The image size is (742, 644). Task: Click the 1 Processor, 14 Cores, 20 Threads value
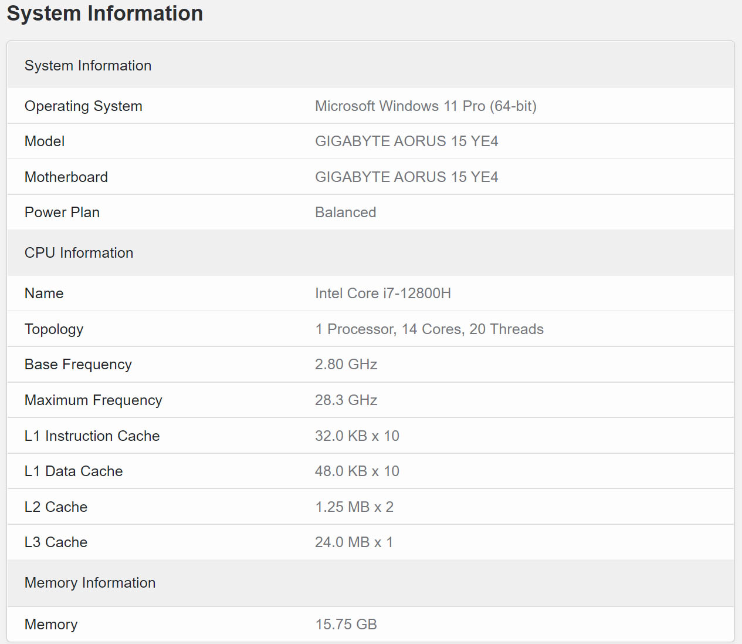pyautogui.click(x=429, y=329)
